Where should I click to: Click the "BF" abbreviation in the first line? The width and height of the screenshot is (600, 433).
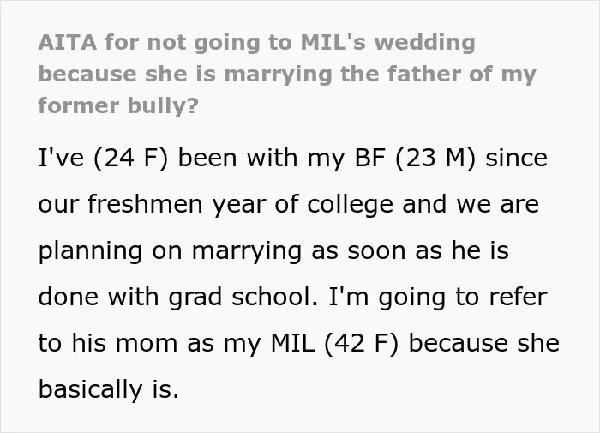click(370, 158)
